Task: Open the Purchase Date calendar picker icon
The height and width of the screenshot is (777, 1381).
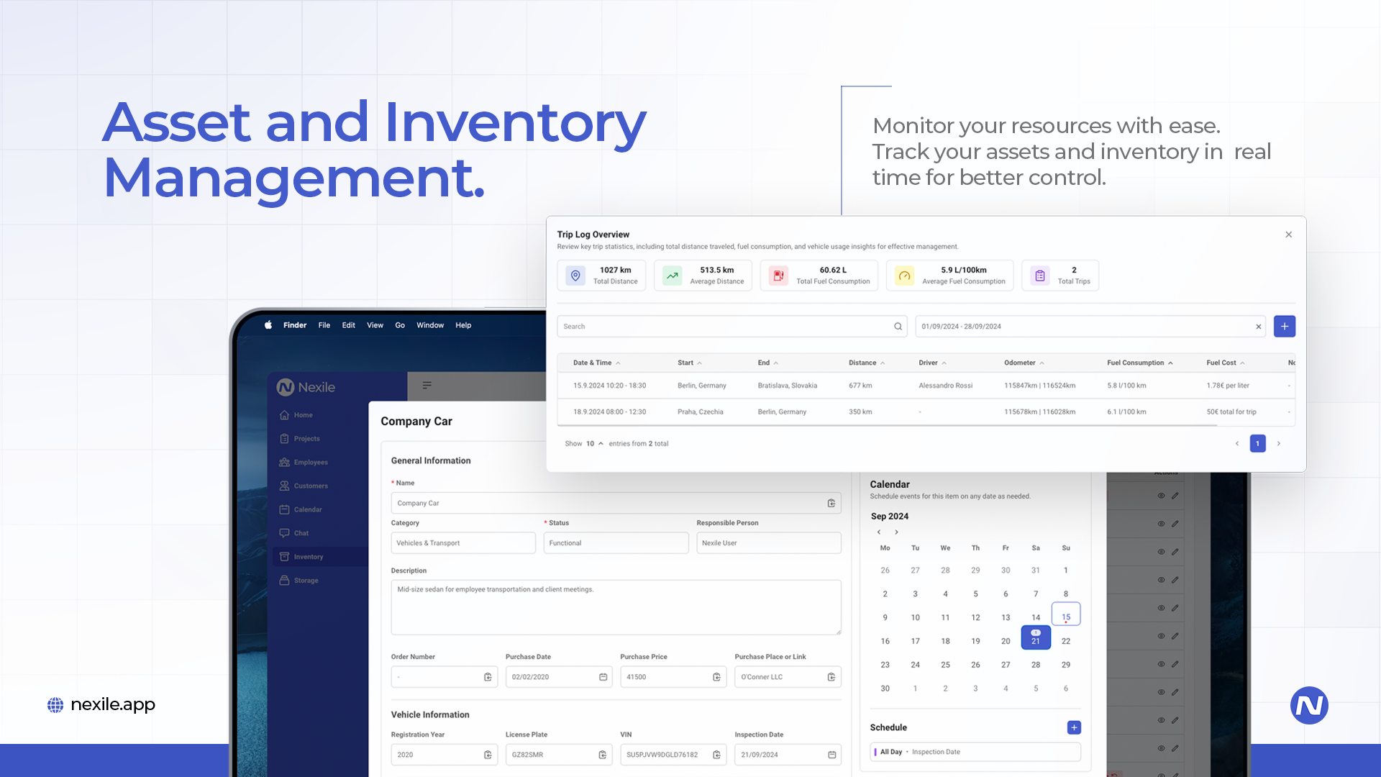Action: pos(603,677)
